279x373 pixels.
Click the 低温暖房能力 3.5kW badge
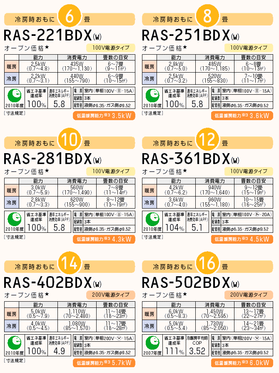(104, 116)
